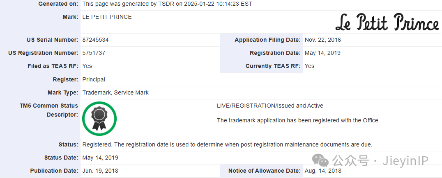Click the Status Date label
Image resolution: width=442 pixels, height=178 pixels.
(61, 158)
